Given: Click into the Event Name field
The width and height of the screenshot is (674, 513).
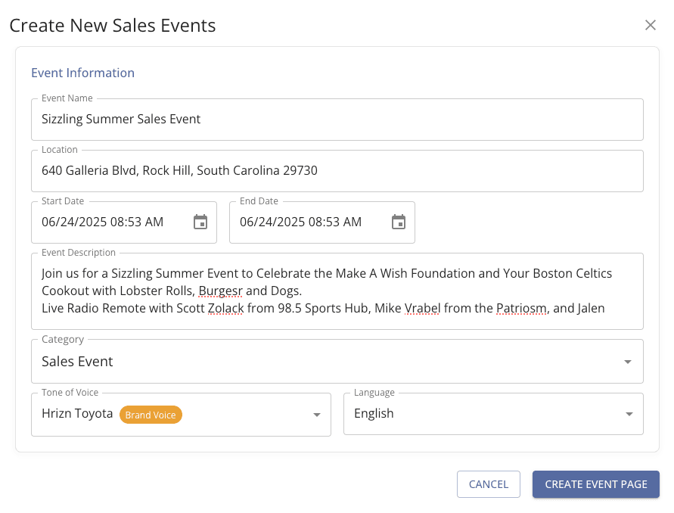Looking at the screenshot, I should click(337, 120).
